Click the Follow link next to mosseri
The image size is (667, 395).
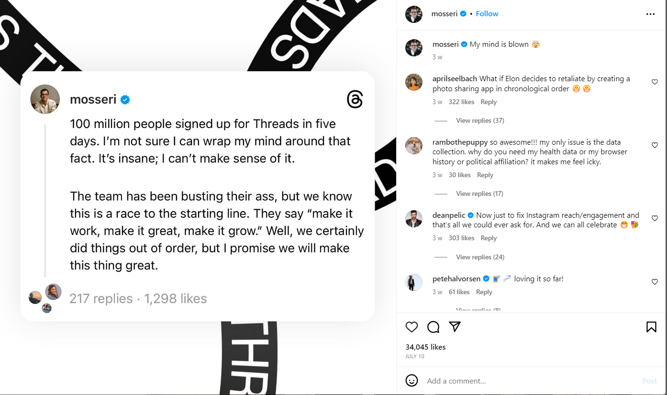click(487, 13)
